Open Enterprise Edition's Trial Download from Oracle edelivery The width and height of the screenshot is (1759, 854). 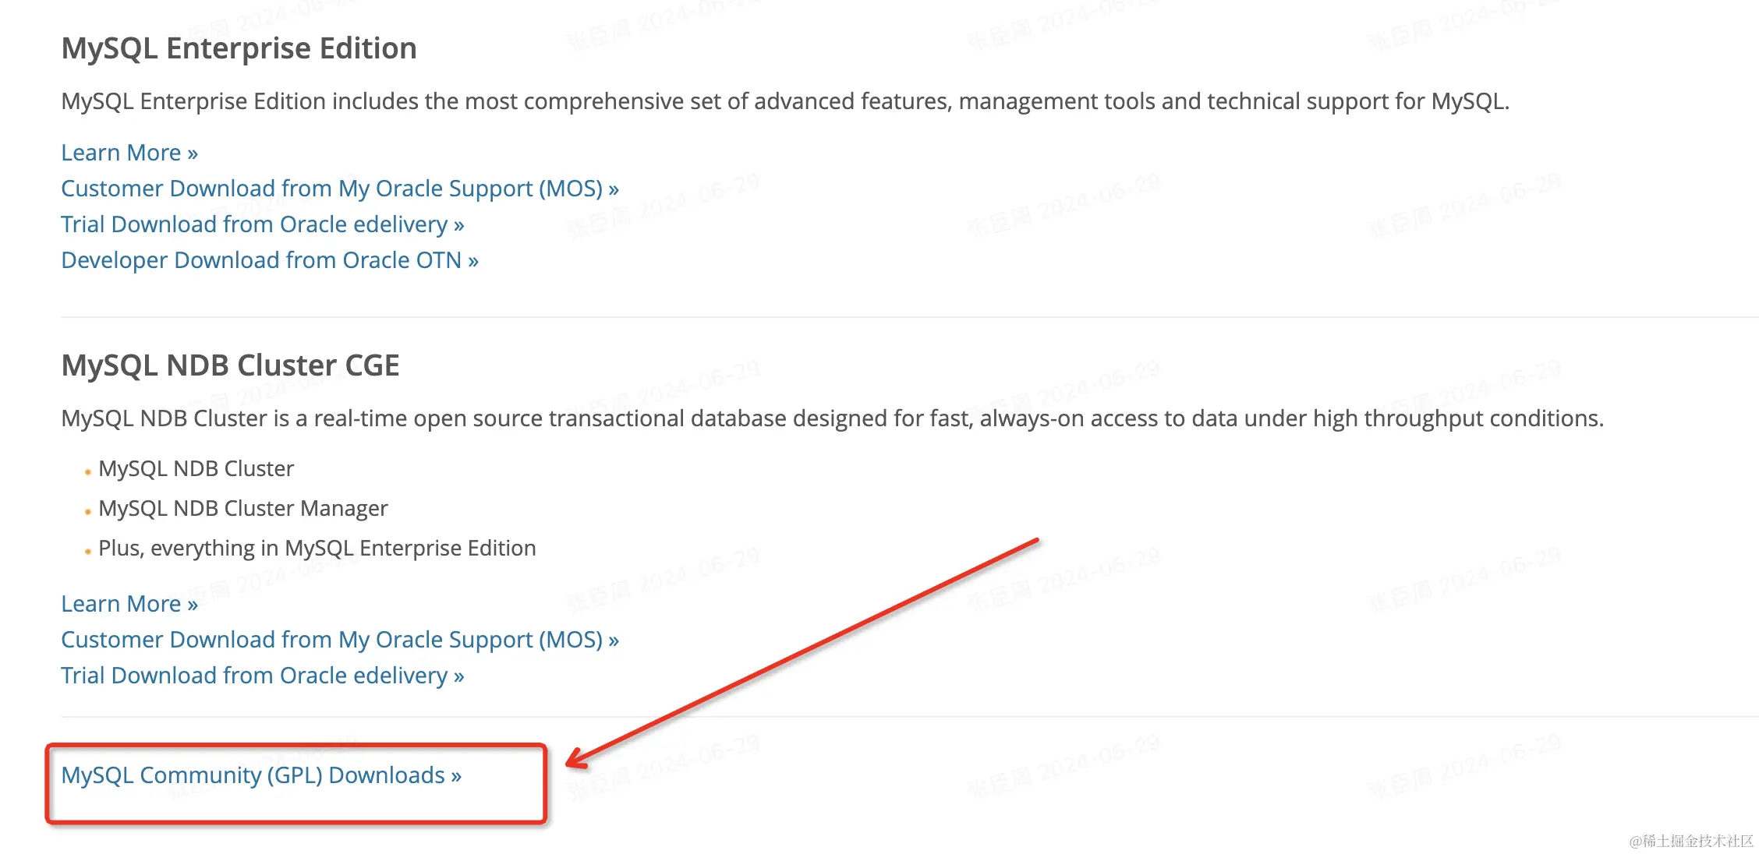[x=263, y=224]
